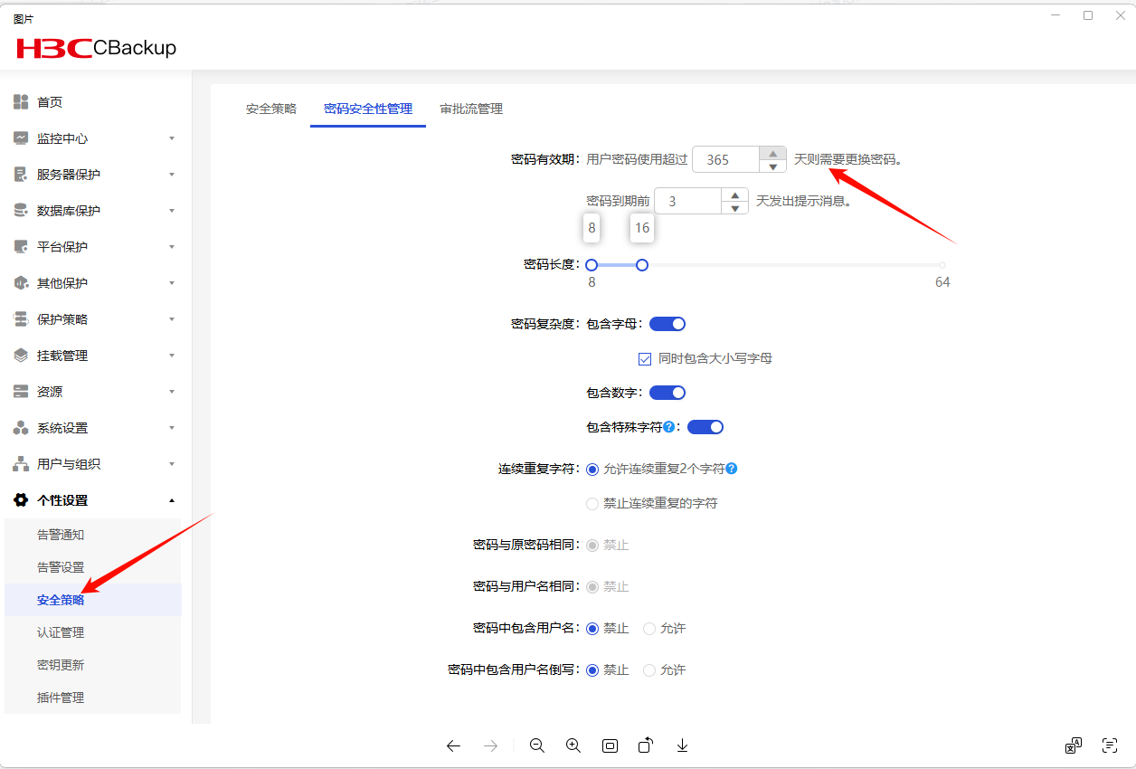Select 禁止连续重复的字符 radio option

pyautogui.click(x=592, y=503)
